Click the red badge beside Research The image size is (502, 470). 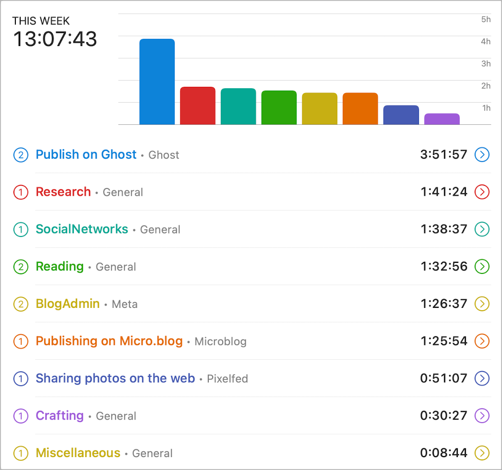click(x=21, y=192)
